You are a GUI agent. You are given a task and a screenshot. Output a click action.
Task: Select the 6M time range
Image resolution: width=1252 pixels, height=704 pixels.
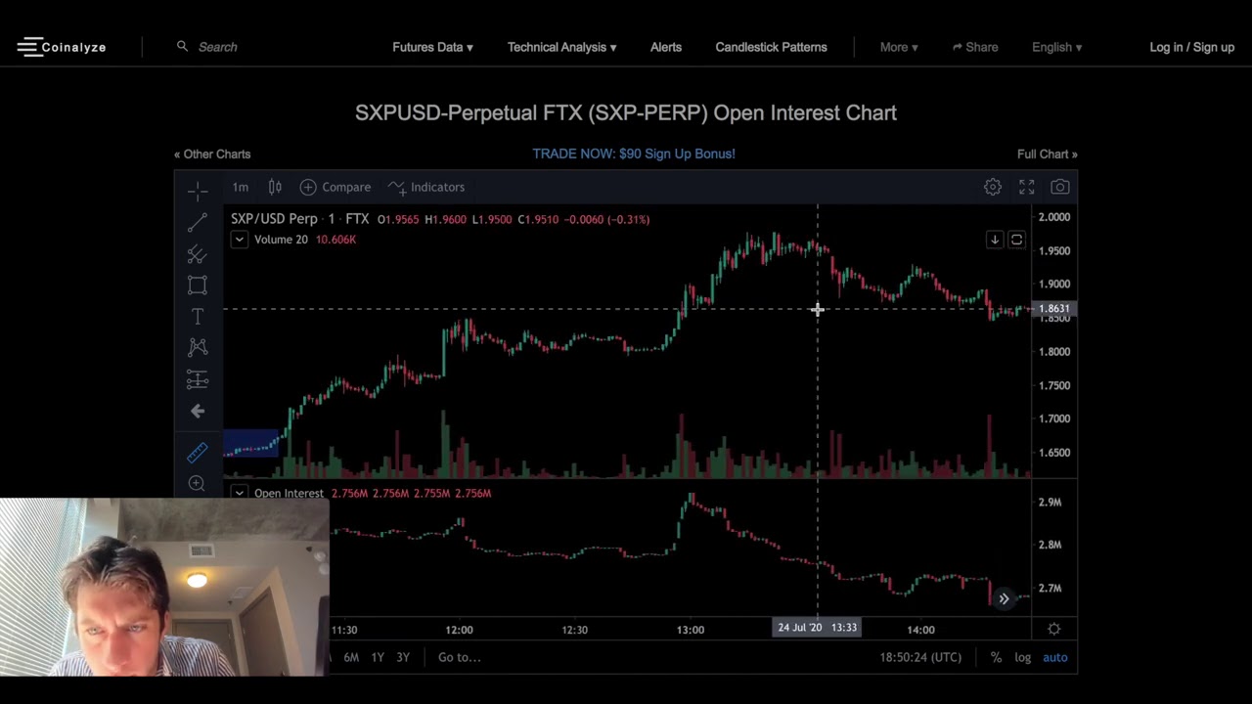(x=351, y=657)
